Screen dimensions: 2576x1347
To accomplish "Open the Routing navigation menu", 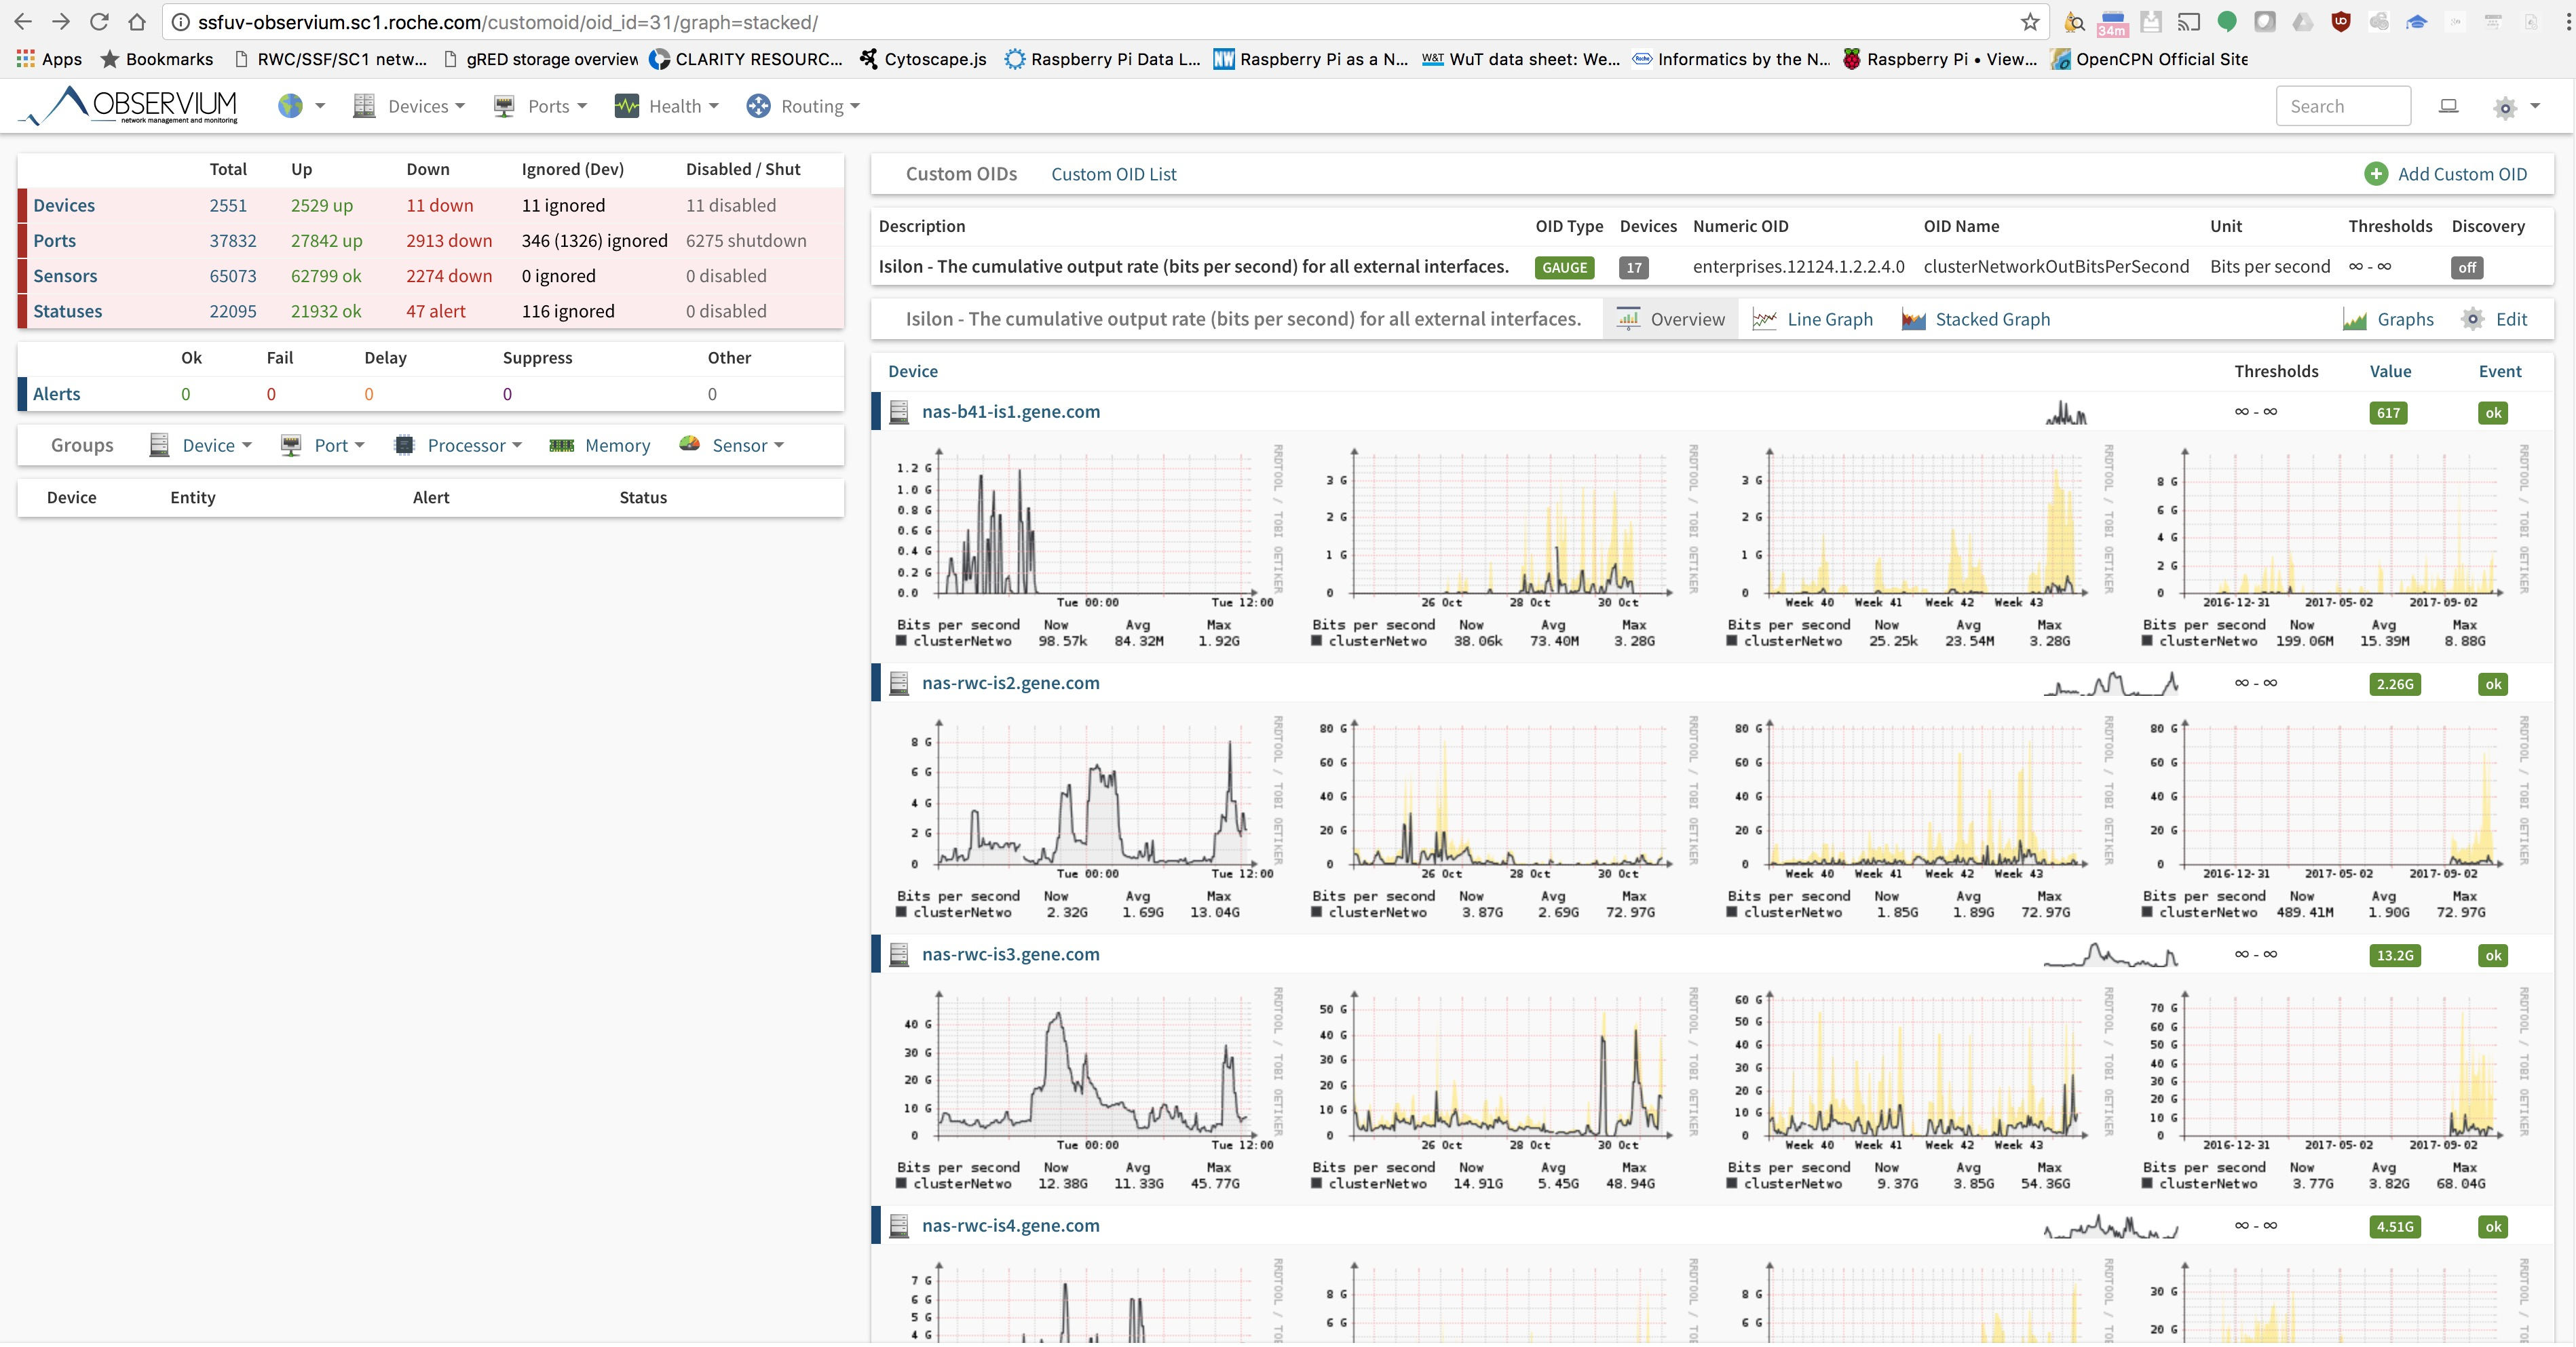I will point(803,106).
